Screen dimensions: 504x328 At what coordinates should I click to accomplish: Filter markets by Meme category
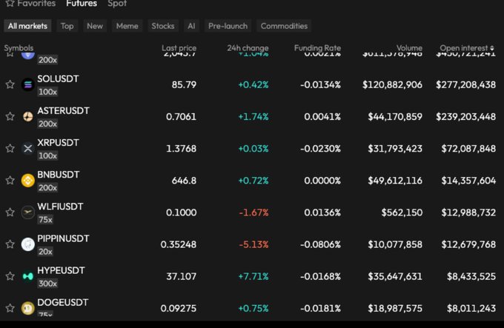(x=127, y=26)
